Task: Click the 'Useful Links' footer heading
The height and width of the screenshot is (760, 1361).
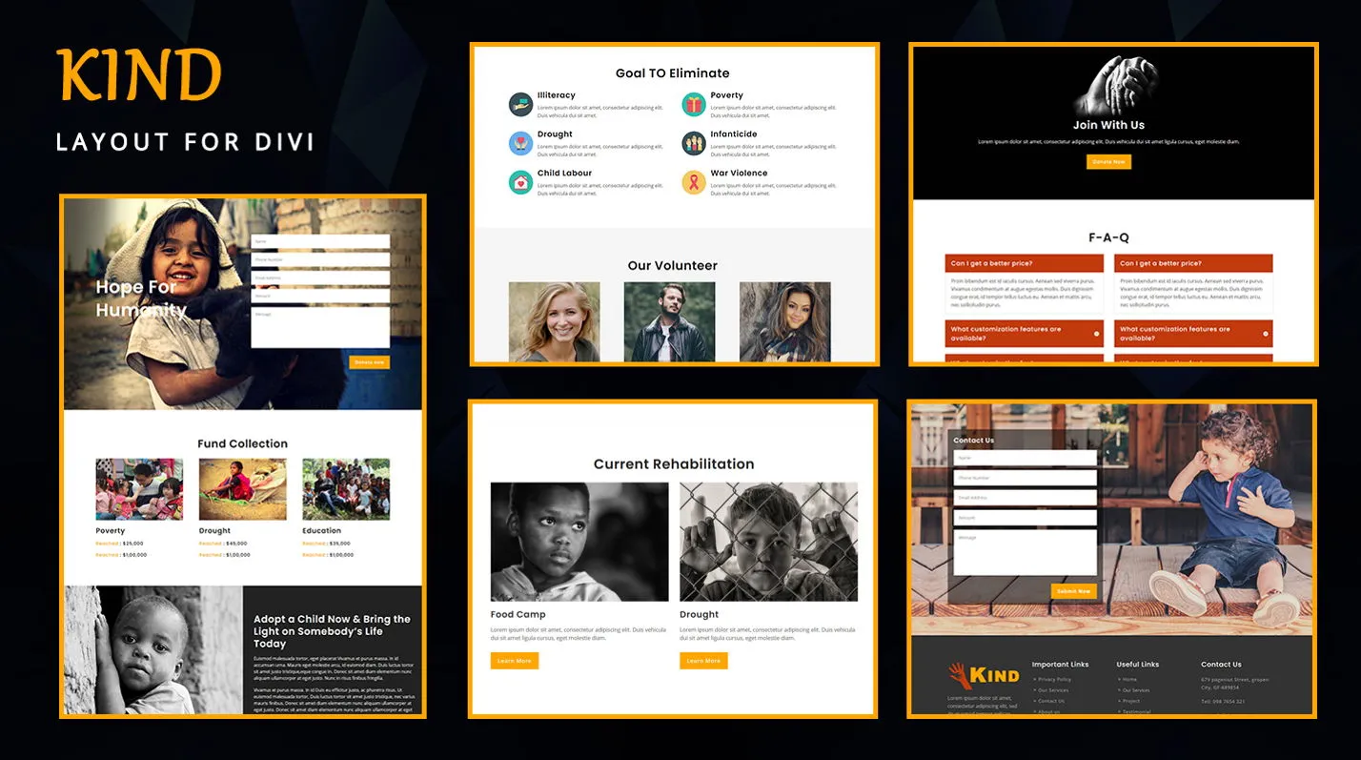Action: point(1138,665)
